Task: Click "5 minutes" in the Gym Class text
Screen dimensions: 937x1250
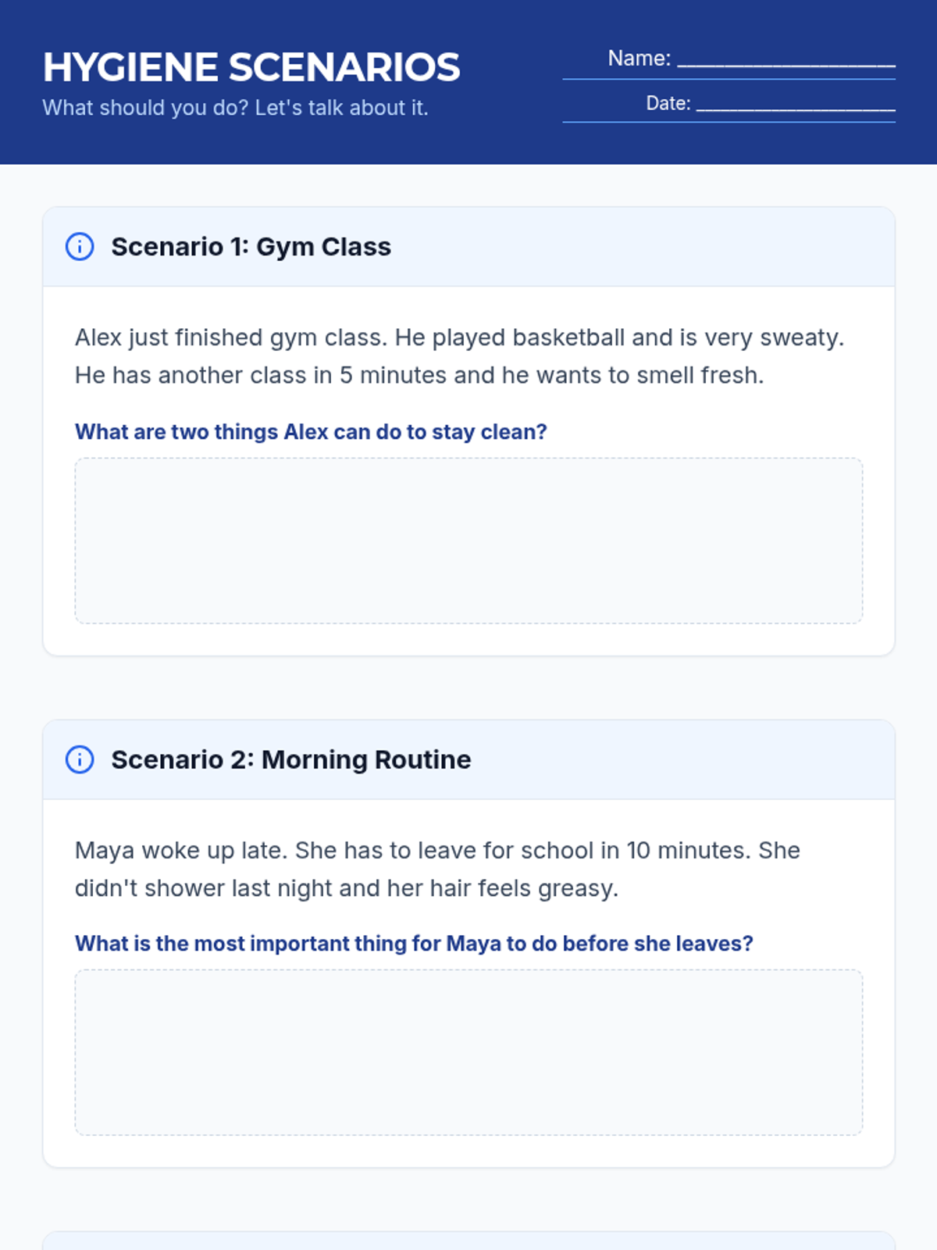Action: point(394,376)
